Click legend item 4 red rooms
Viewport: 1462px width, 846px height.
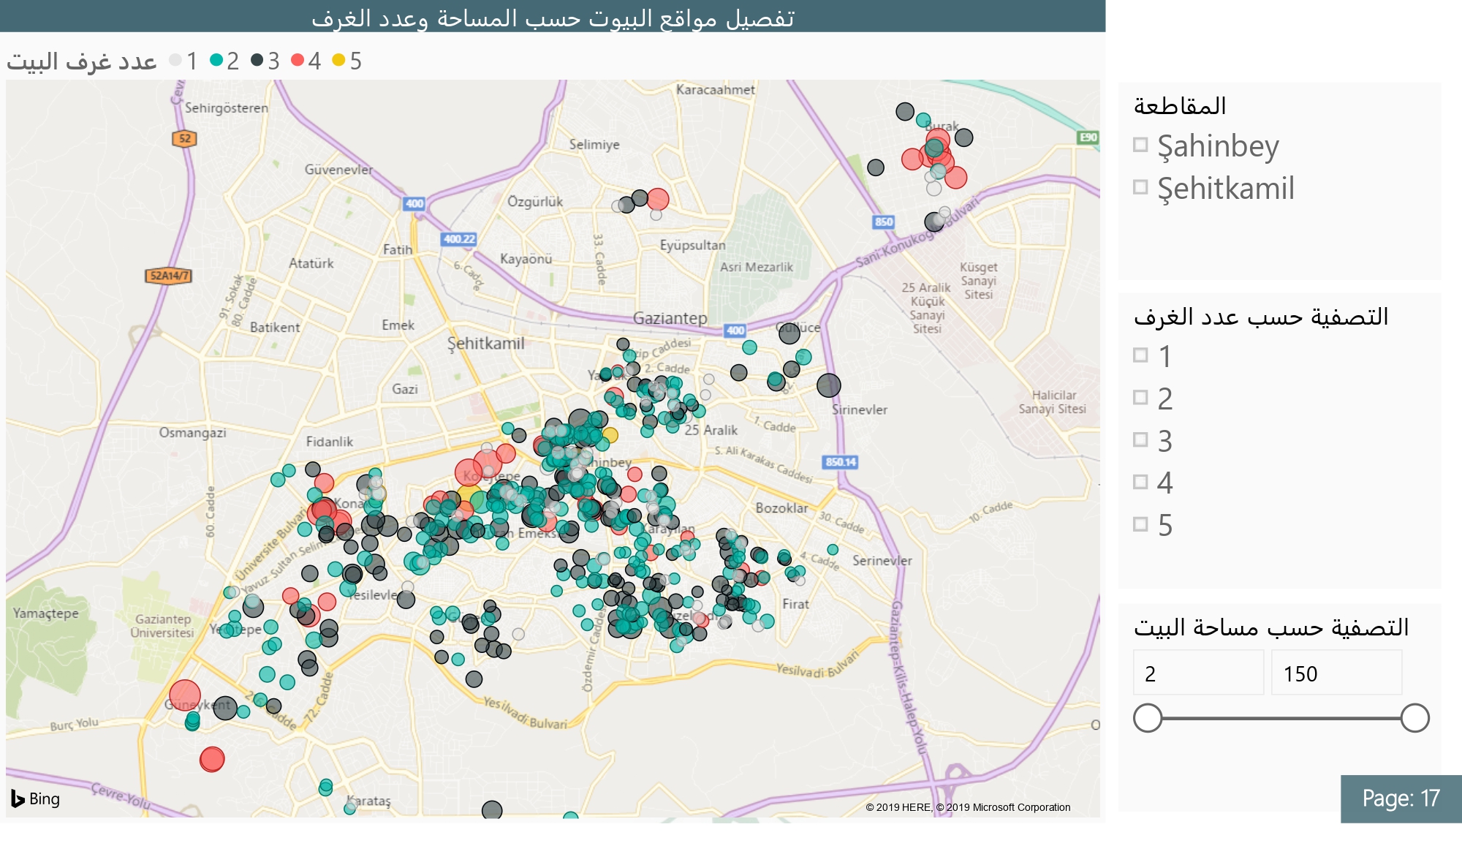pyautogui.click(x=306, y=61)
